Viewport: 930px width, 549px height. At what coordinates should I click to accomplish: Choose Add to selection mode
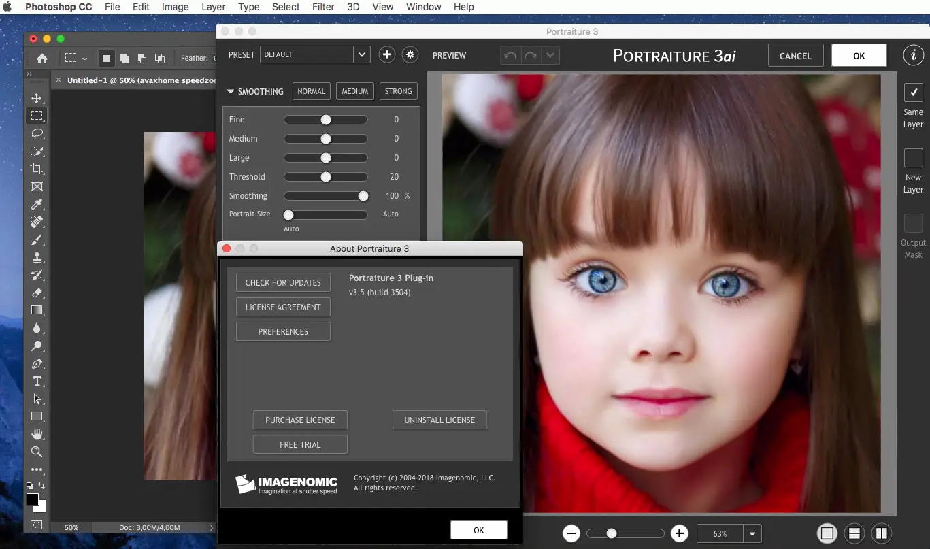pos(124,59)
